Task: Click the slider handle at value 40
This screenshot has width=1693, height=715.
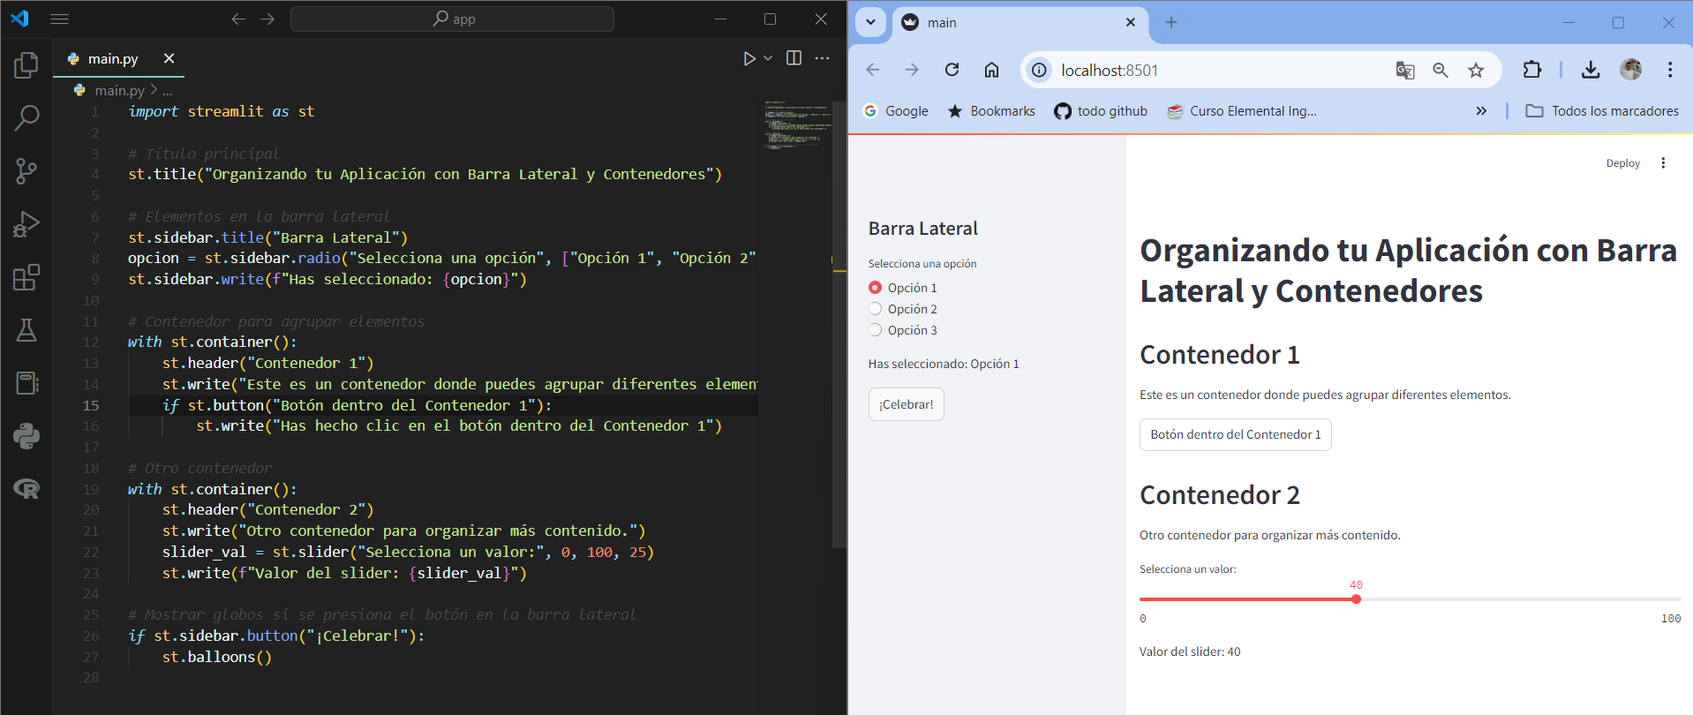Action: (x=1356, y=599)
